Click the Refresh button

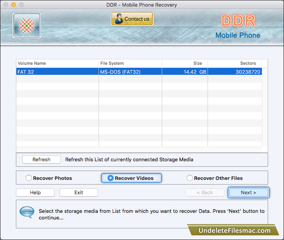click(42, 159)
